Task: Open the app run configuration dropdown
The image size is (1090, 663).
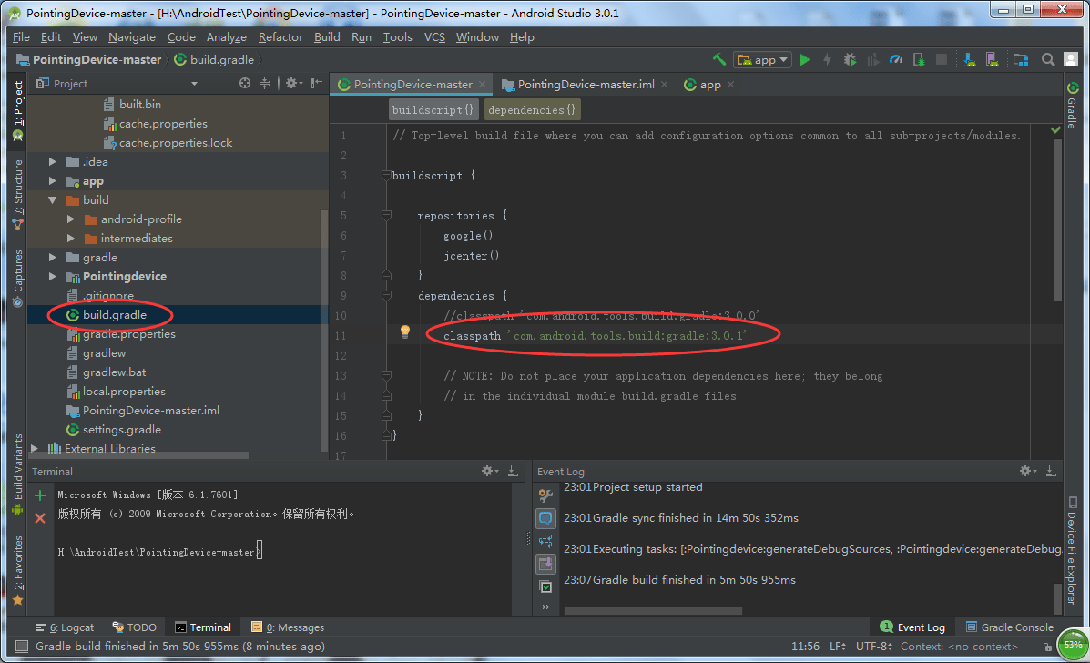Action: [762, 59]
